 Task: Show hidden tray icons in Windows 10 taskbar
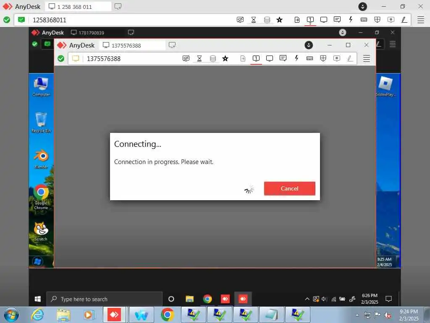click(x=307, y=299)
